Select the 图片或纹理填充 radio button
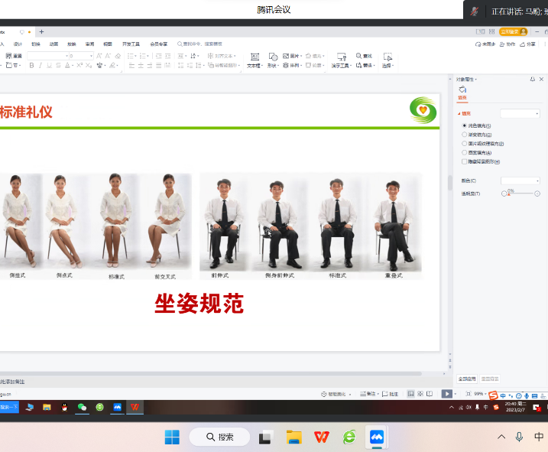 465,143
